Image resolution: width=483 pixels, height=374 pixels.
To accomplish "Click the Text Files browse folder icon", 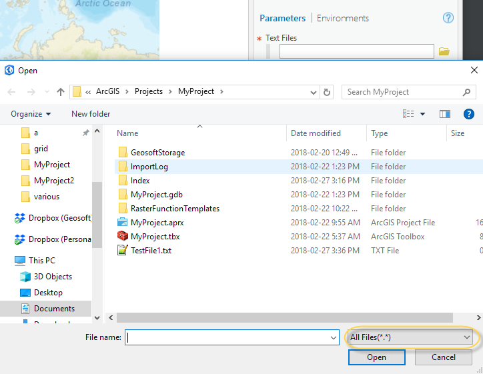I will click(x=444, y=51).
